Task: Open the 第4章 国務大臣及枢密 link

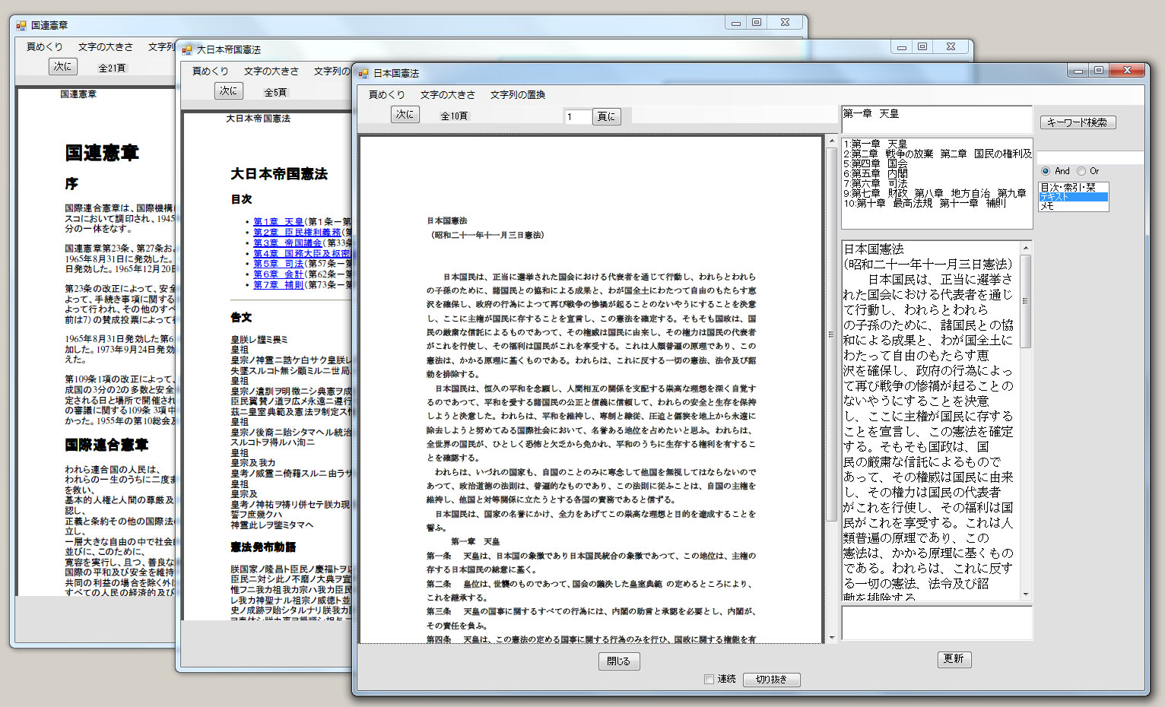Action: [302, 254]
